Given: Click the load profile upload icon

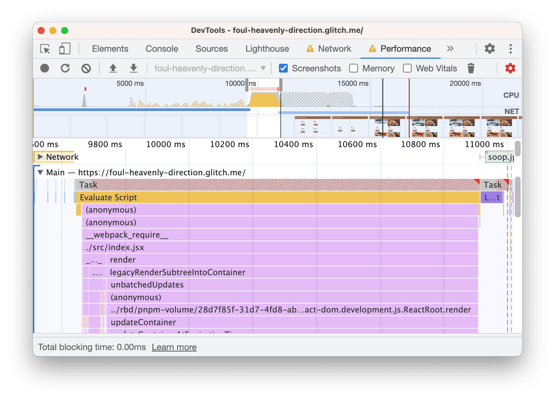Looking at the screenshot, I should [113, 68].
